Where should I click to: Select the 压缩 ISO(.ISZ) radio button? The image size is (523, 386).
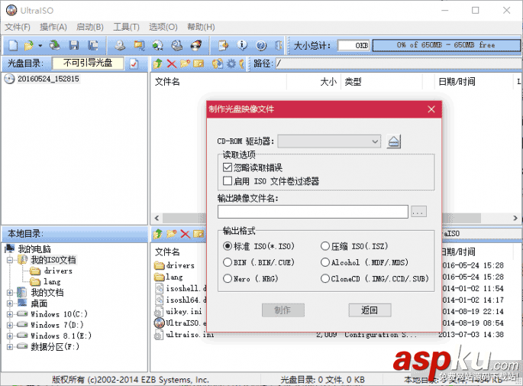(325, 246)
